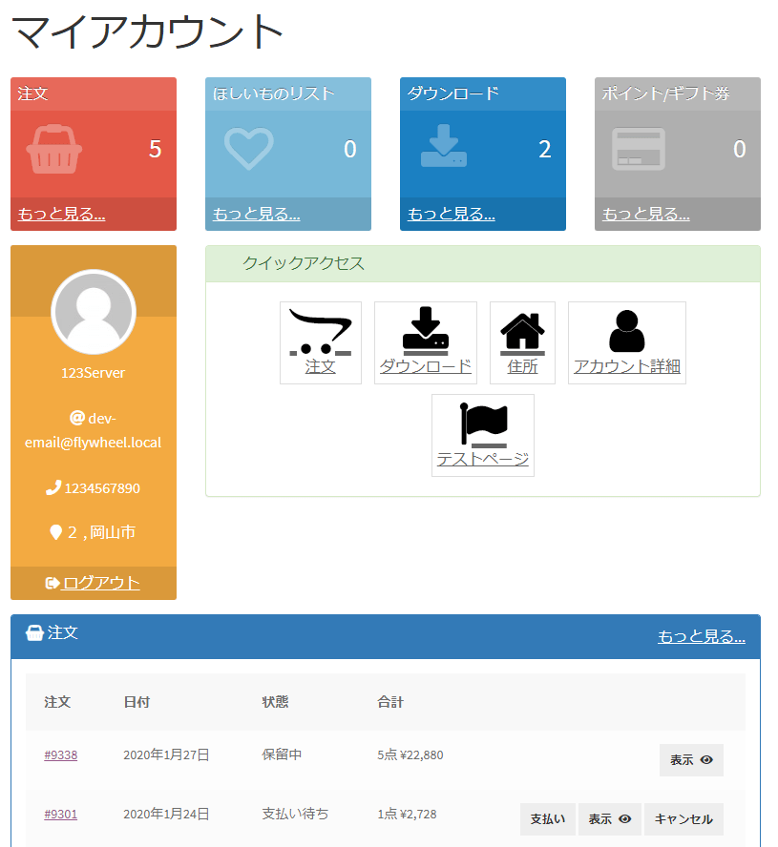This screenshot has height=847, width=778.
Task: Click the ポイント/ギフト券 card title
Action: [665, 93]
